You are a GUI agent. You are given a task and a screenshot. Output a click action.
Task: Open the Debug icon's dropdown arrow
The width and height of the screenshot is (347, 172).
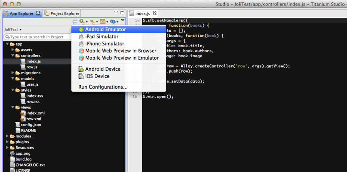[97, 22]
